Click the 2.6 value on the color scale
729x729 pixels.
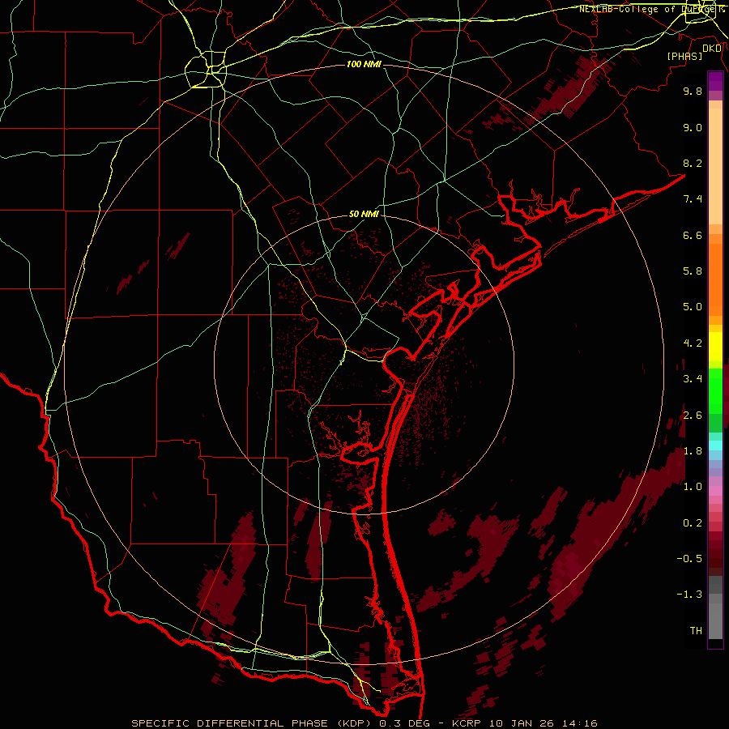click(693, 416)
